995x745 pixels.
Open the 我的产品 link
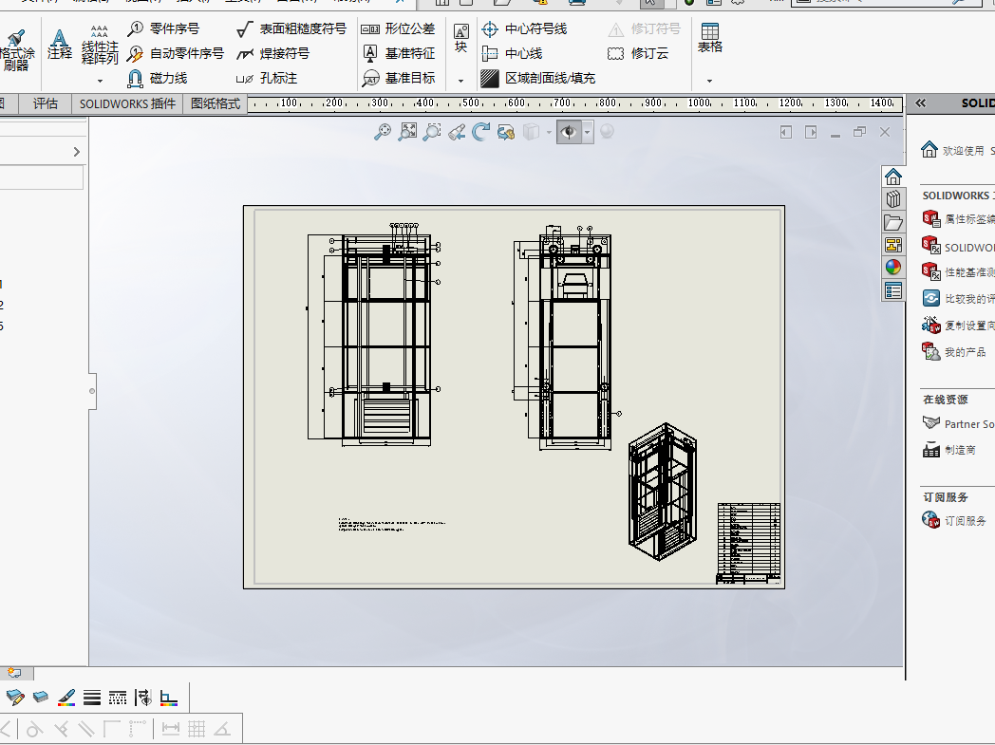(966, 352)
